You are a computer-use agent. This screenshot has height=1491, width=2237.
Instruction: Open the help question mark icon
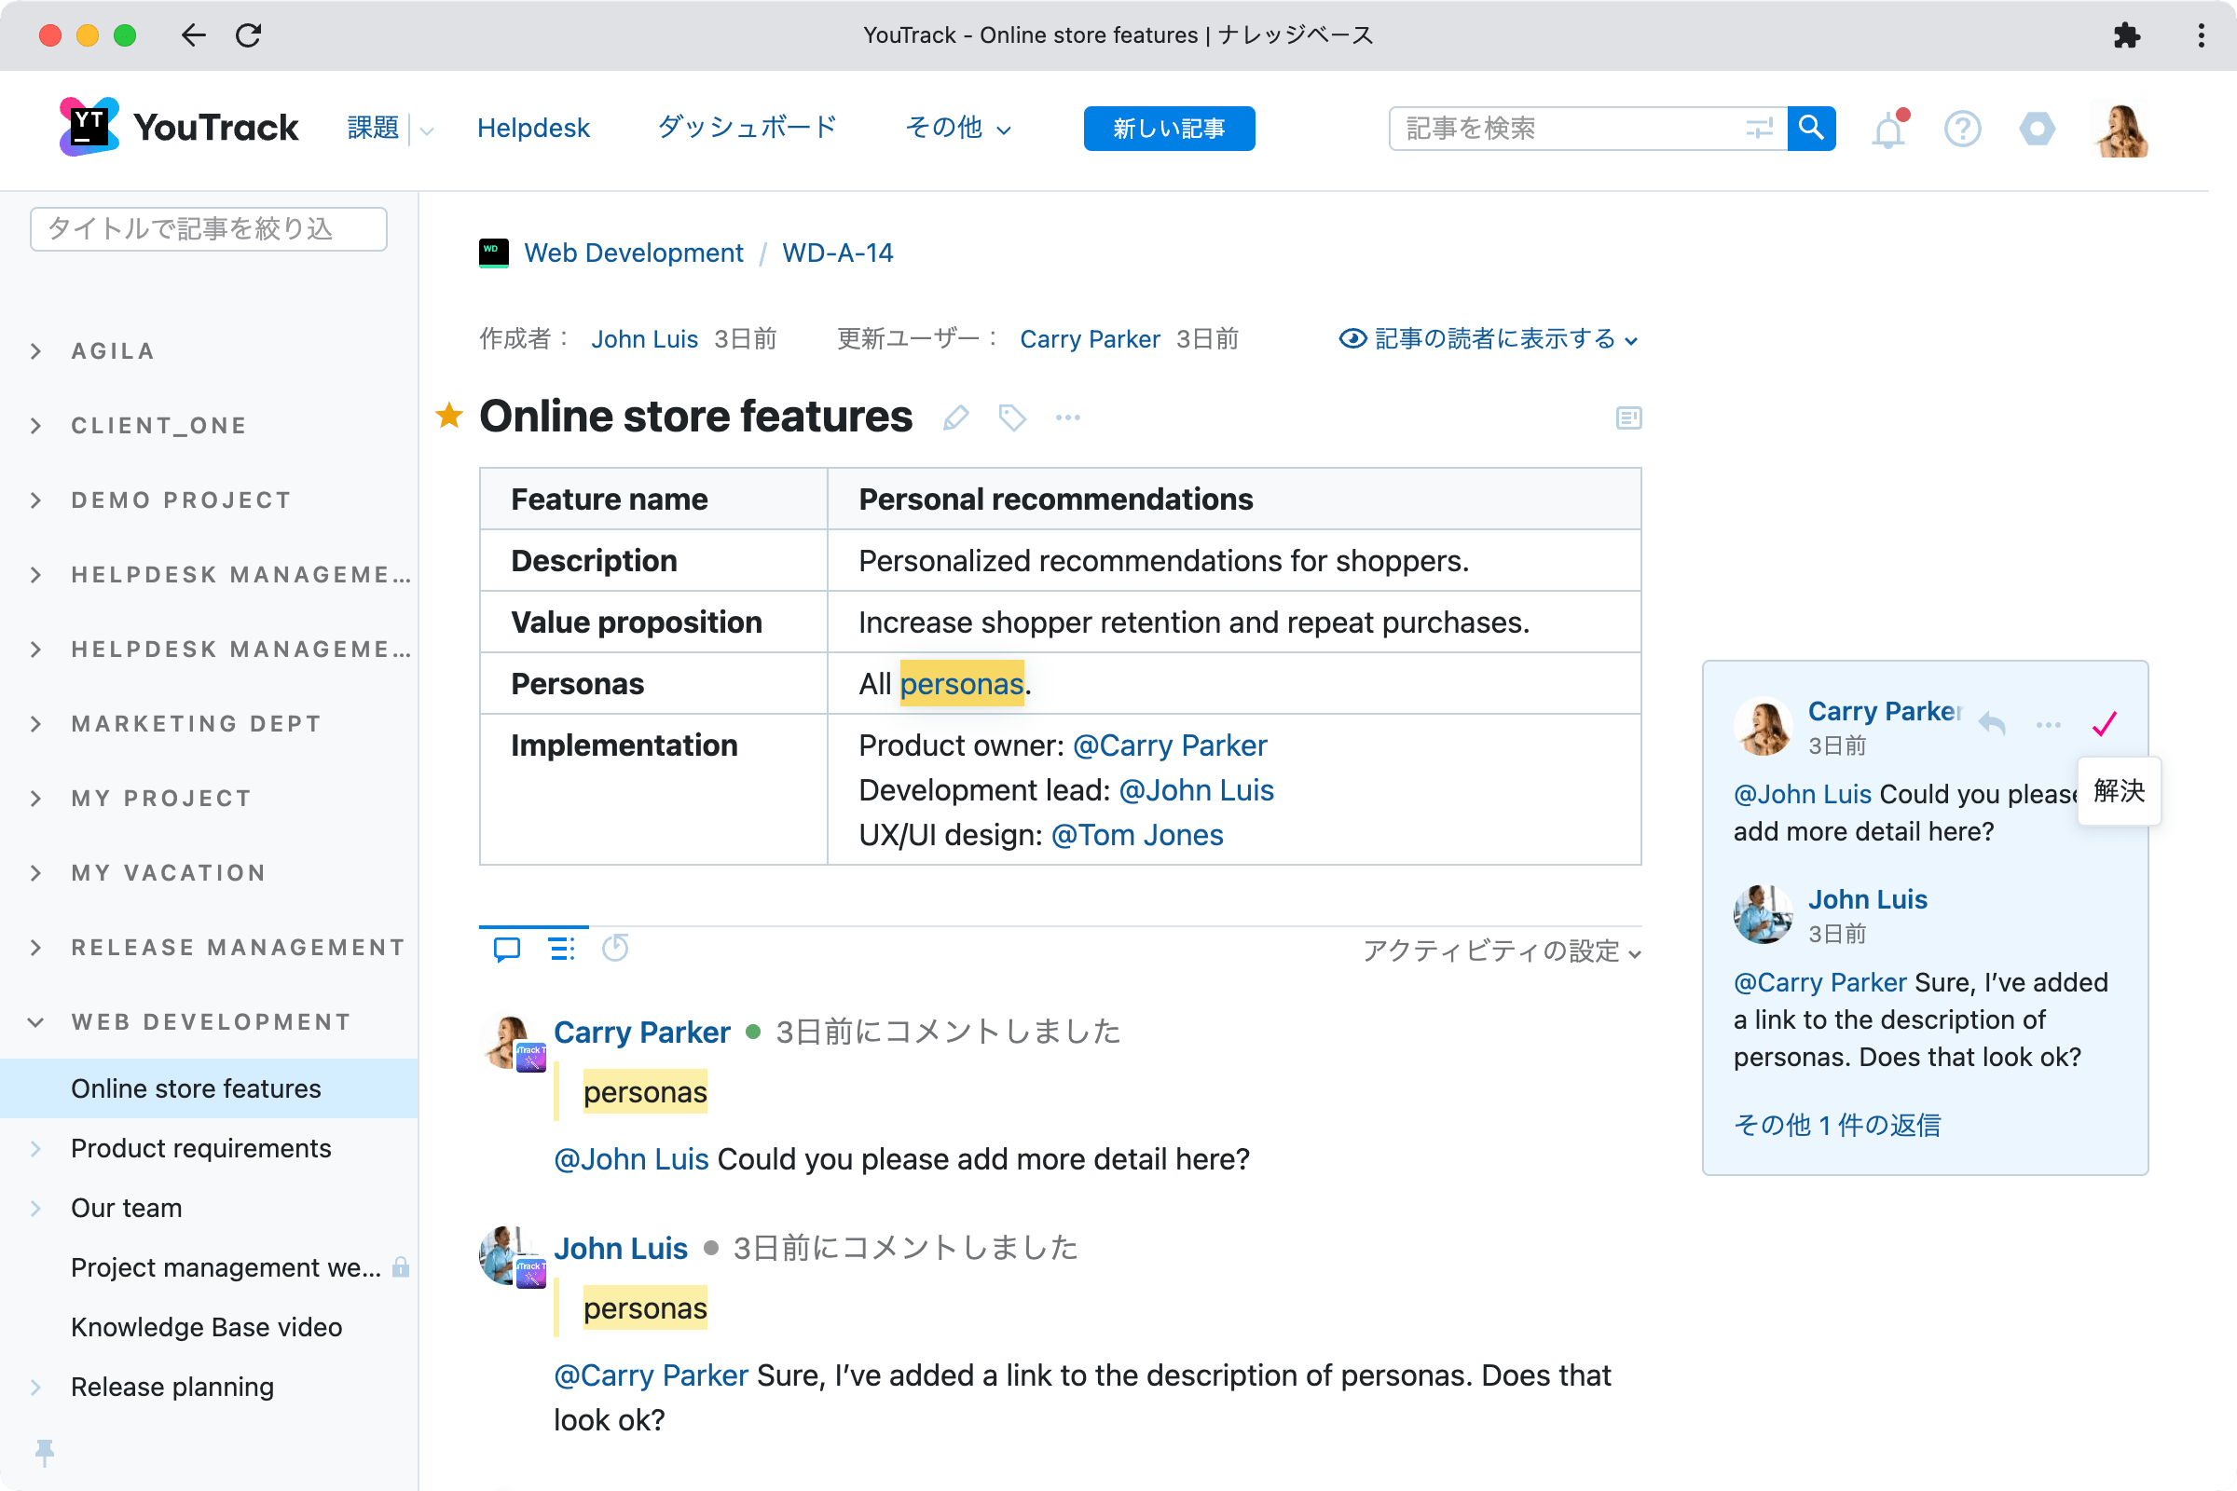coord(1962,130)
